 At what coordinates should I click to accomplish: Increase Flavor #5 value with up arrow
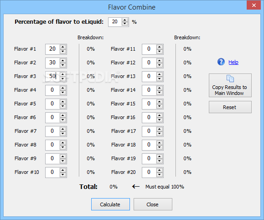(63, 102)
